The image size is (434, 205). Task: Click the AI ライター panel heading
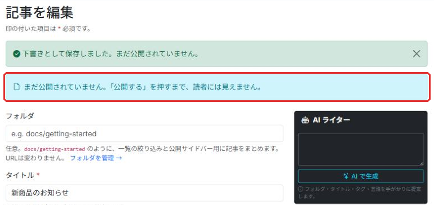pyautogui.click(x=331, y=120)
